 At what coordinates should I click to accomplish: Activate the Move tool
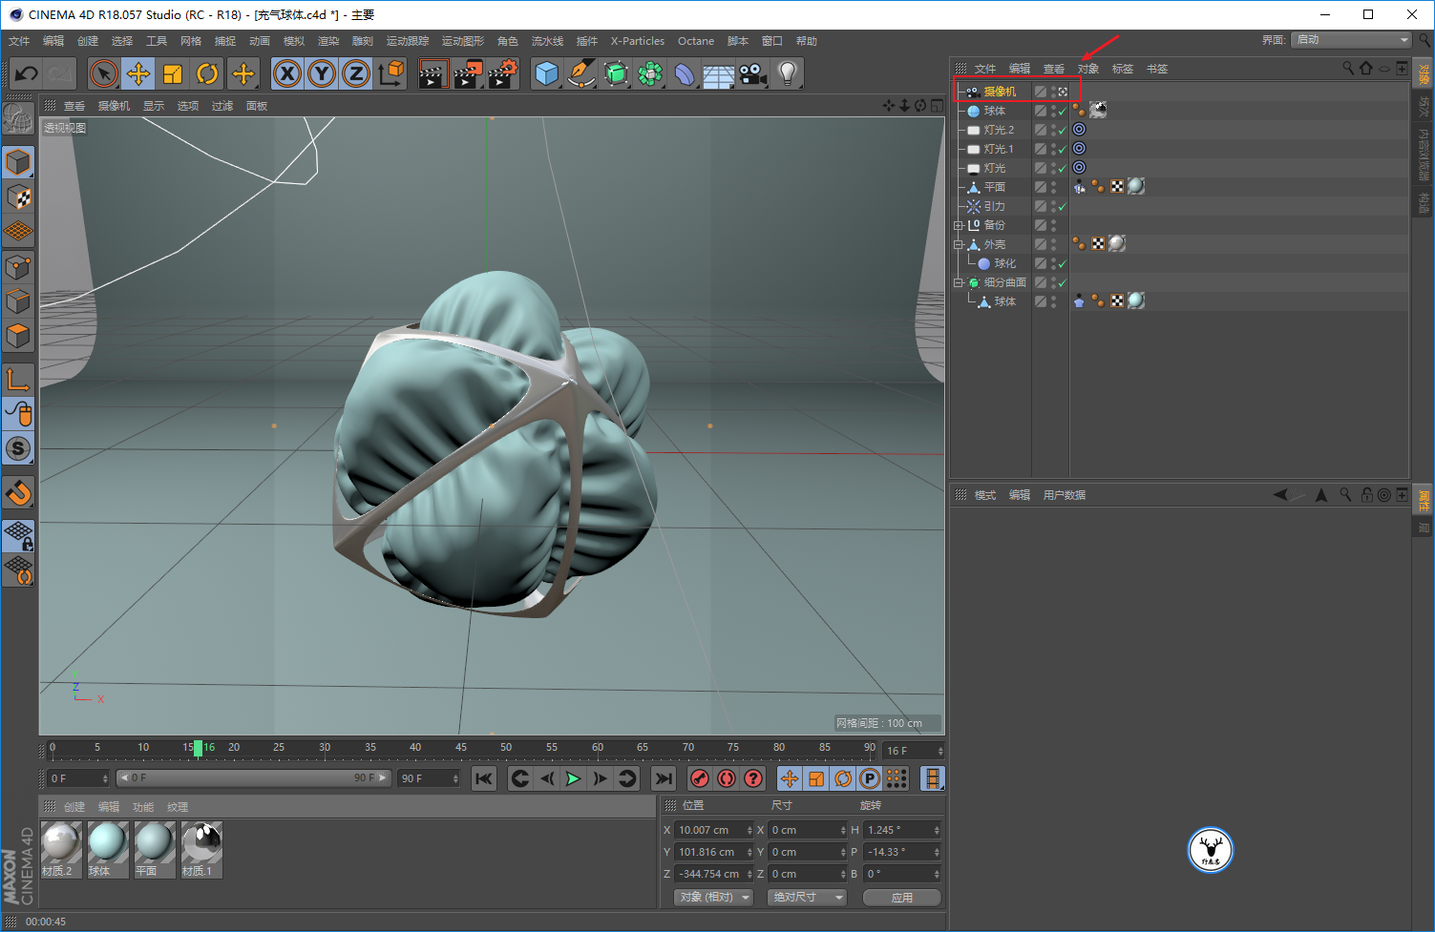[x=138, y=73]
